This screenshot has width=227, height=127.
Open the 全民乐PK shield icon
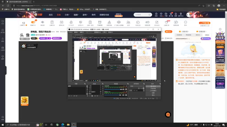tap(81, 22)
